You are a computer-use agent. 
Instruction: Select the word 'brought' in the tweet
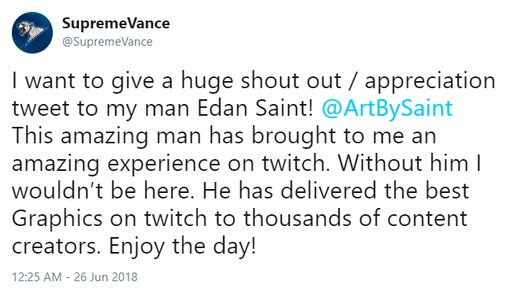(x=294, y=136)
